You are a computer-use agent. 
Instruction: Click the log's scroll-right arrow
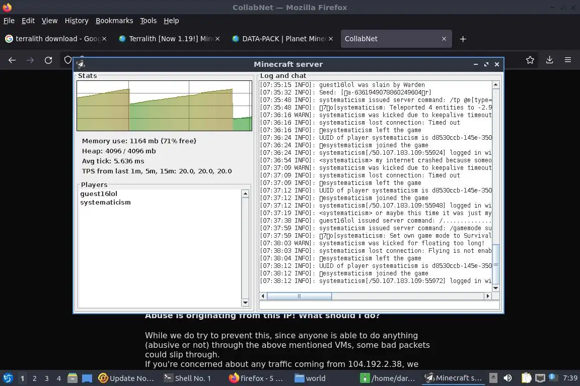(488, 296)
